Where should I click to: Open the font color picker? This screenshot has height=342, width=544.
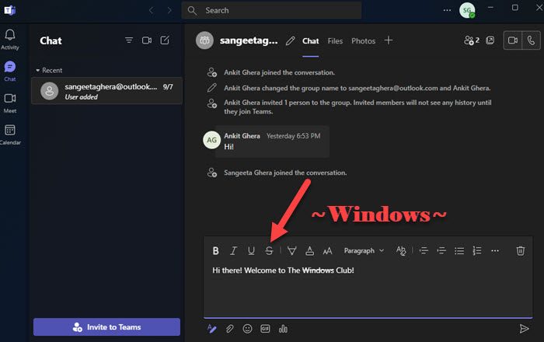(309, 250)
